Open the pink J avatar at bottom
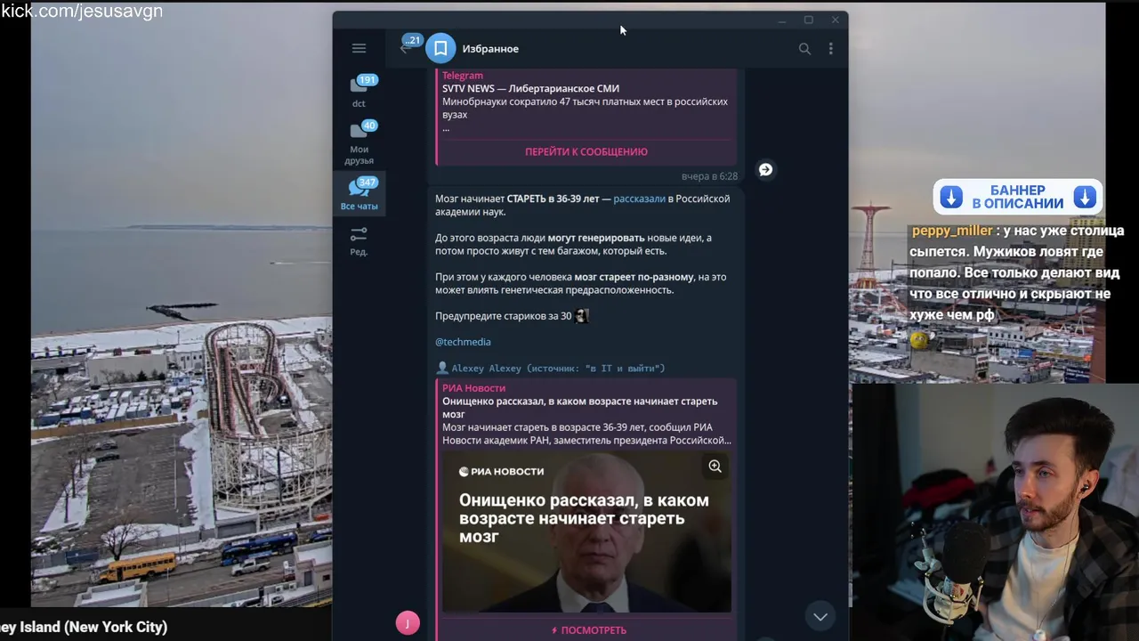Screen dimensions: 1139x641 point(408,623)
